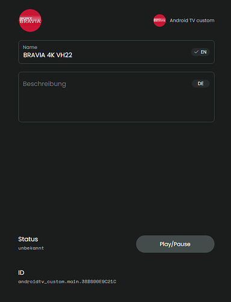The image size is (231, 302).
Task: Select the Status heading
Action: click(28, 239)
